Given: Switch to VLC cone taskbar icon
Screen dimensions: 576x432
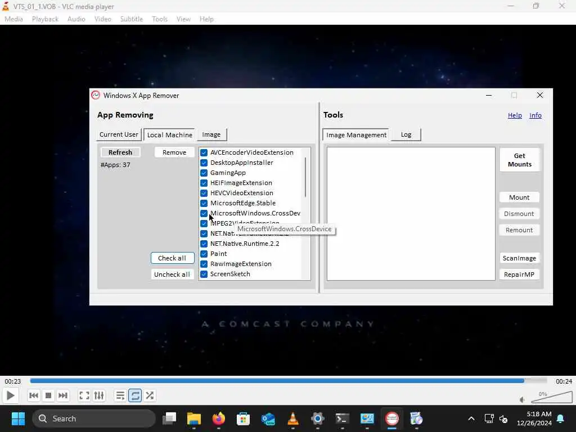Looking at the screenshot, I should 292,418.
